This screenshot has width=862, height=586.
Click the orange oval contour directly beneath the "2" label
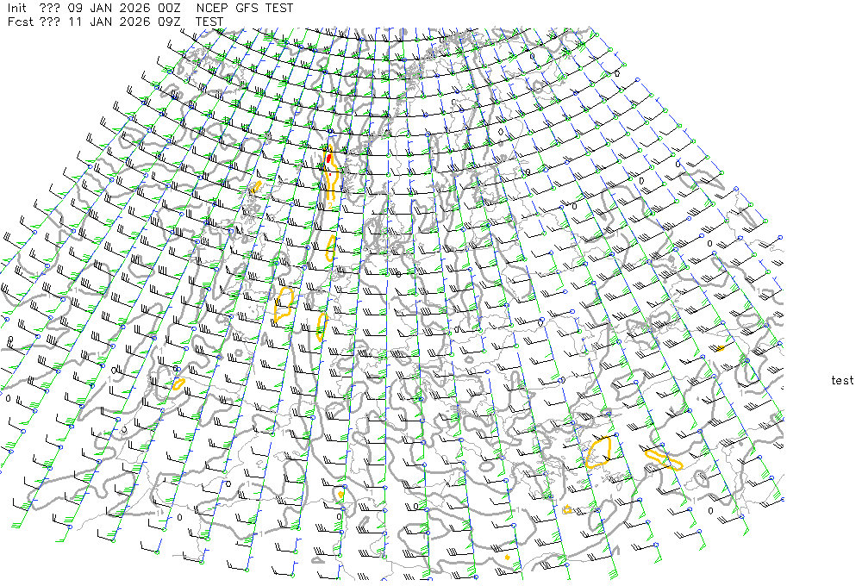[x=331, y=248]
